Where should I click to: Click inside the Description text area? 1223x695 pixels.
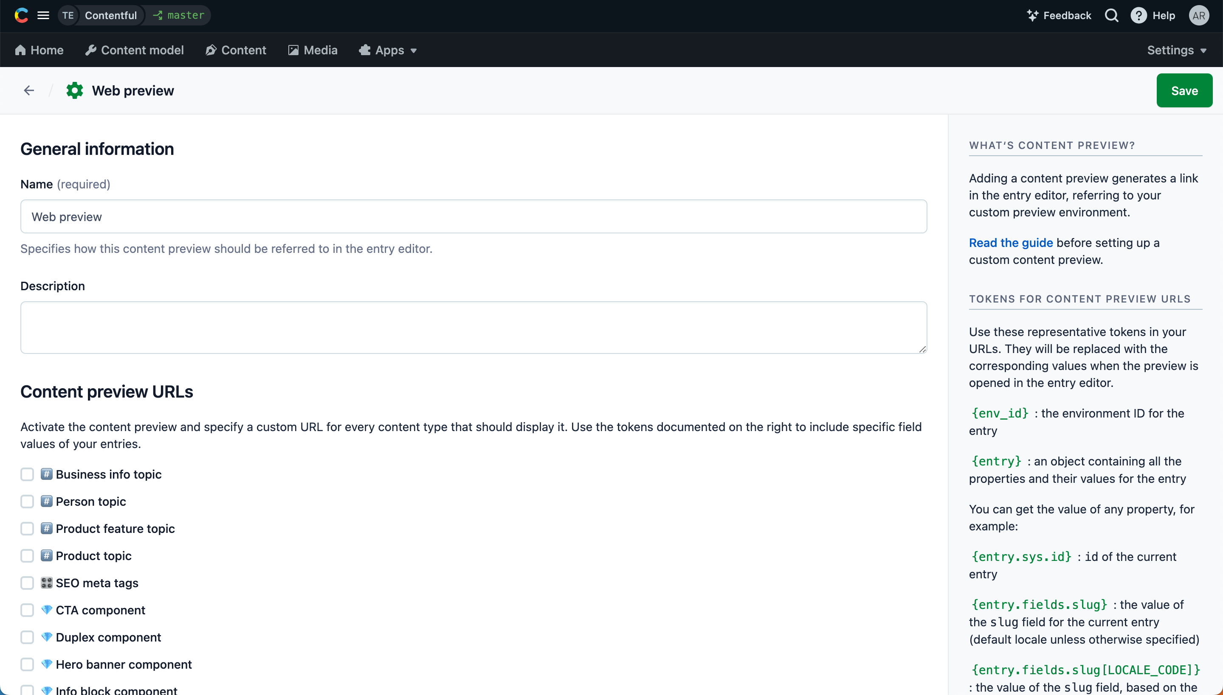point(473,328)
